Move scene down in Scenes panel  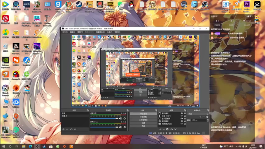[x=75, y=129]
